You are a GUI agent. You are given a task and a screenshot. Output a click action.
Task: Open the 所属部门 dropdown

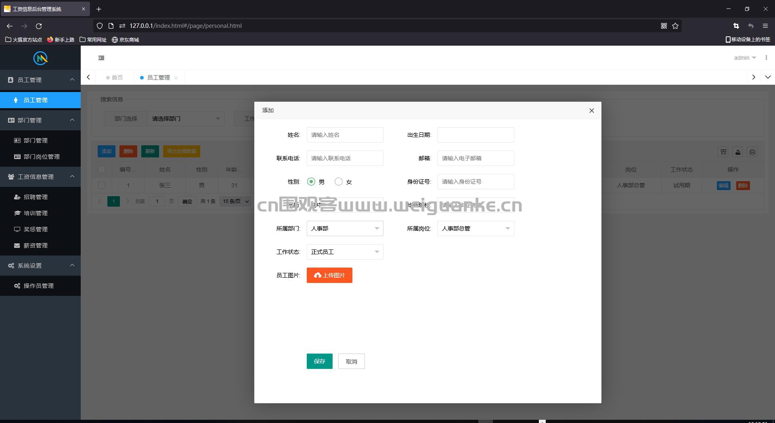click(x=345, y=228)
